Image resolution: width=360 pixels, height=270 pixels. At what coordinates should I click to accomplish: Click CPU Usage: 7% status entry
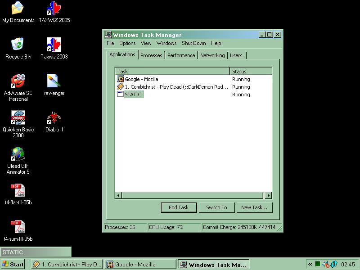click(174, 227)
